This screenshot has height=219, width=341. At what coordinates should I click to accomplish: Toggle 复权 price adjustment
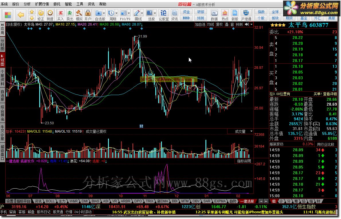(219, 24)
